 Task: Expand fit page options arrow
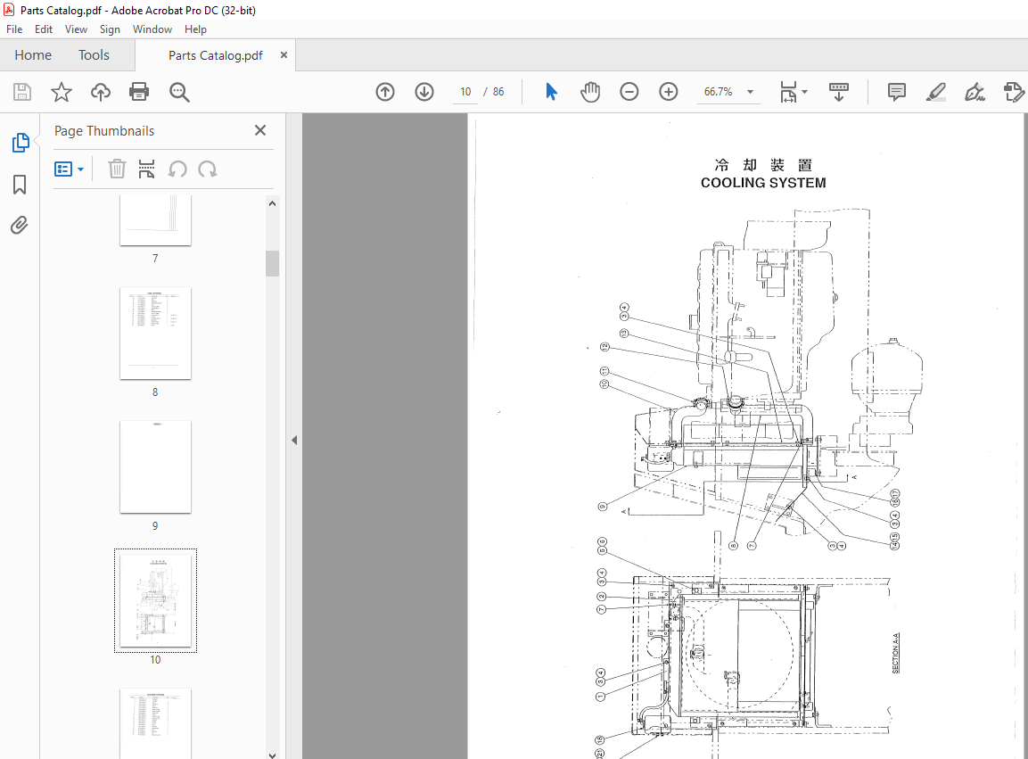pyautogui.click(x=804, y=92)
